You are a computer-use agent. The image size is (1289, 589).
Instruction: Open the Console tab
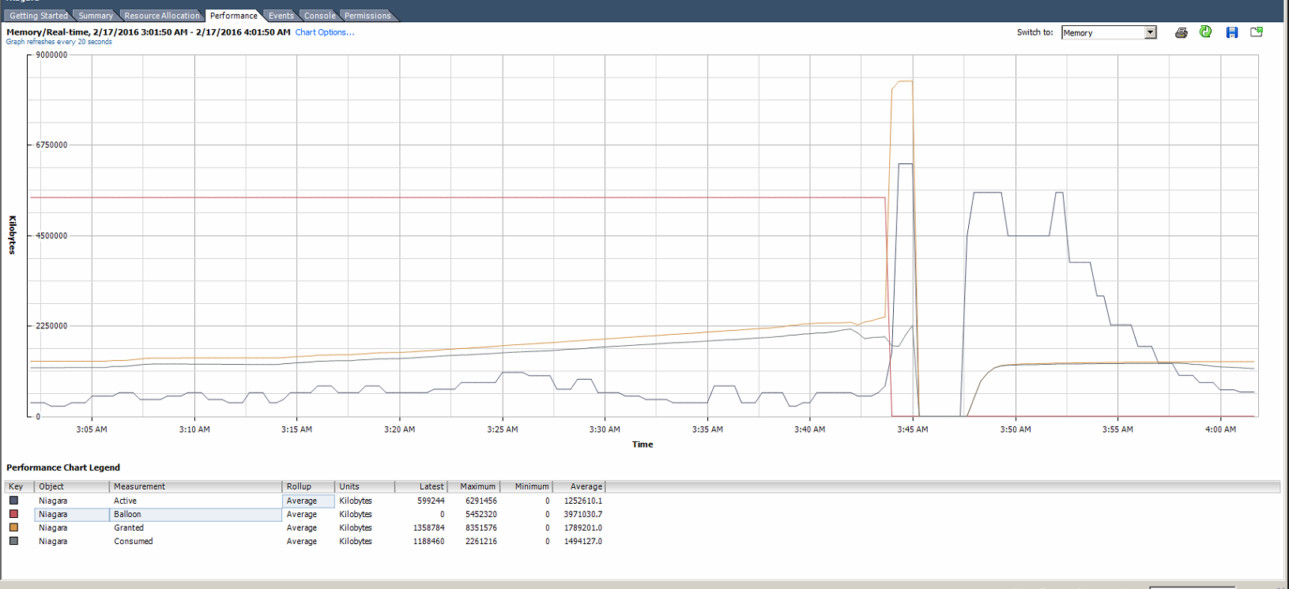(319, 16)
